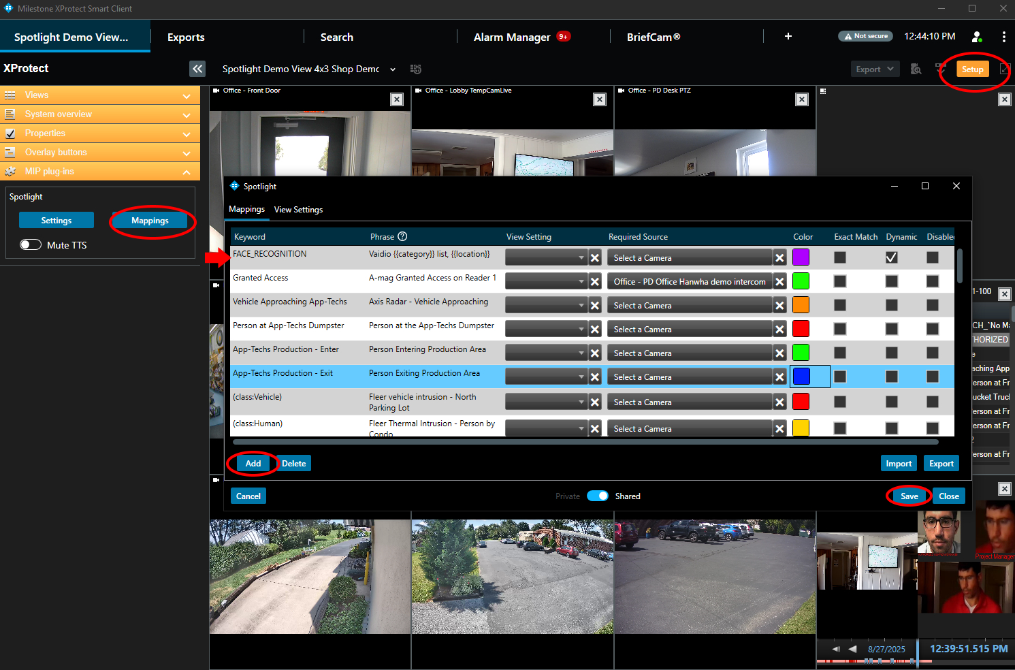This screenshot has height=670, width=1015.
Task: Add a new tab with plus icon
Action: tap(788, 36)
